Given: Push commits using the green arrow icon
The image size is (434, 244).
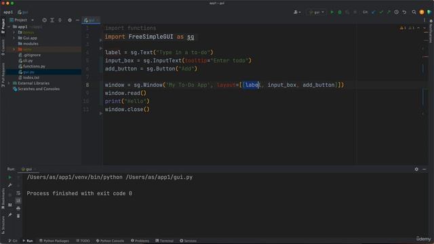Looking at the screenshot, I should tap(389, 12).
